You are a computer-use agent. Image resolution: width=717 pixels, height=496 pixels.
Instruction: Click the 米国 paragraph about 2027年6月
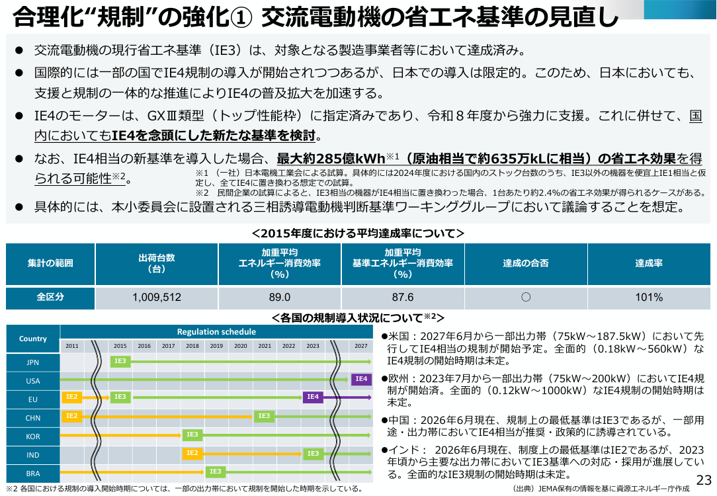pos(542,349)
